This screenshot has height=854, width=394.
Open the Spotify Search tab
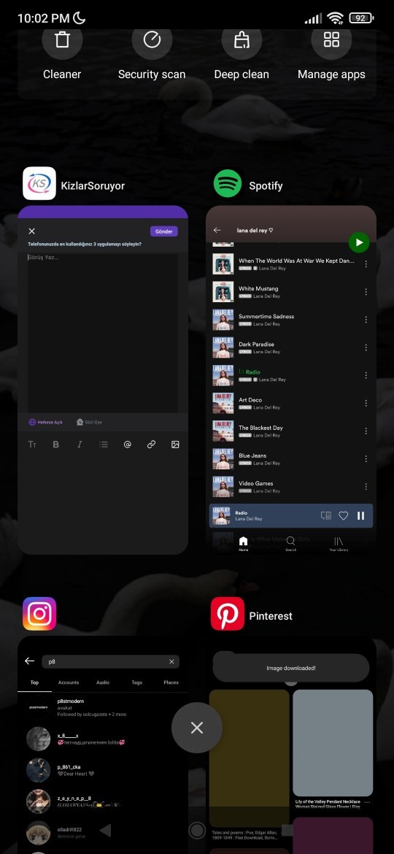(290, 544)
